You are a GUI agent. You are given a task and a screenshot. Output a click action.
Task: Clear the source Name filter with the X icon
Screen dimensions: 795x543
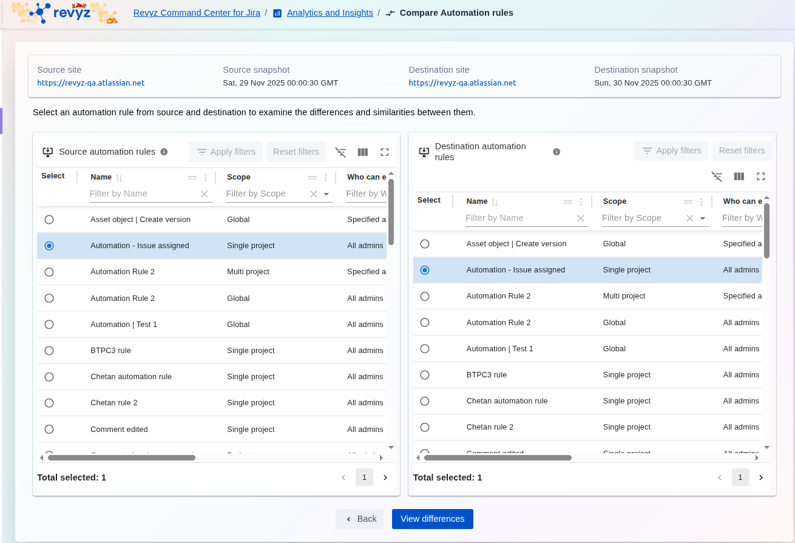click(x=205, y=194)
